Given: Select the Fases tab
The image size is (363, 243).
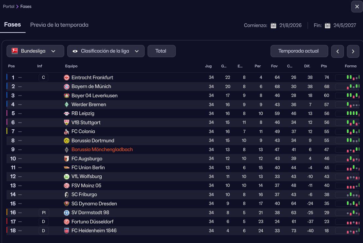Looking at the screenshot, I should click(x=12, y=25).
